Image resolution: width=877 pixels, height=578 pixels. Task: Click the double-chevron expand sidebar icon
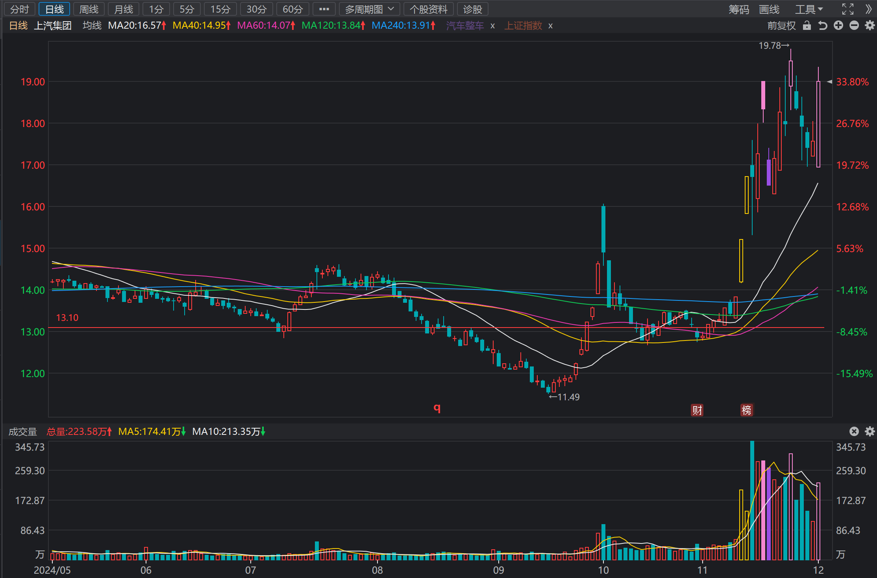pyautogui.click(x=868, y=9)
